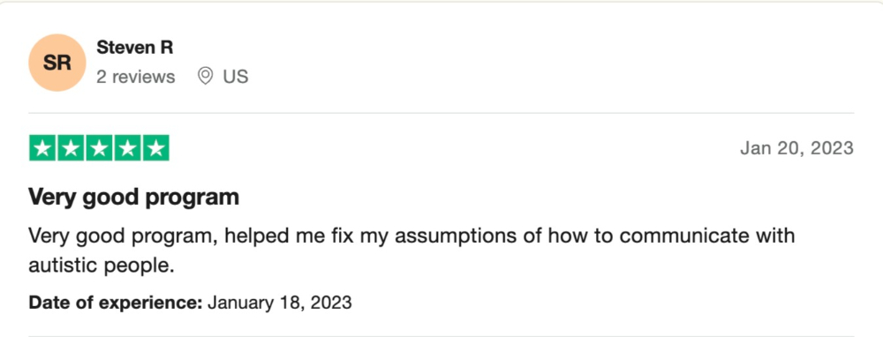
Task: Click the words "autistic people." in the review
Action: point(102,265)
